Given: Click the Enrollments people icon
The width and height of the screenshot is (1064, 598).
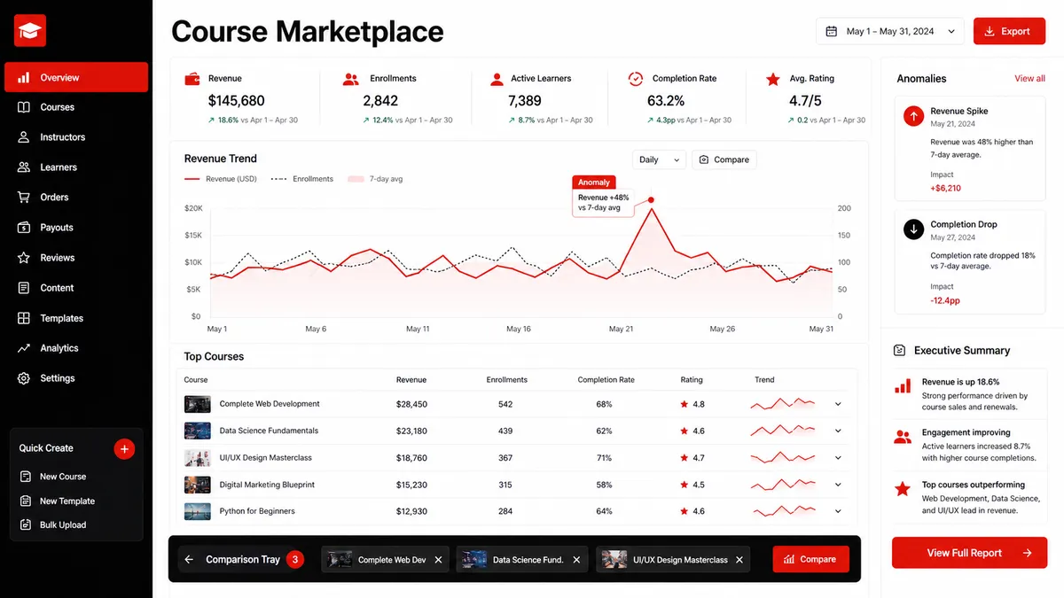Looking at the screenshot, I should click(351, 79).
